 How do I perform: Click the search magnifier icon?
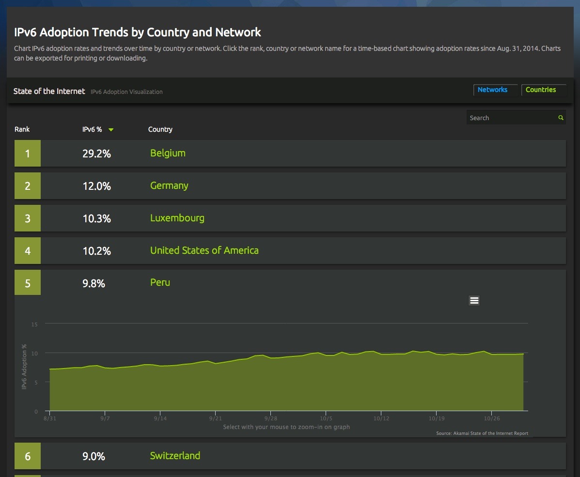tap(561, 118)
